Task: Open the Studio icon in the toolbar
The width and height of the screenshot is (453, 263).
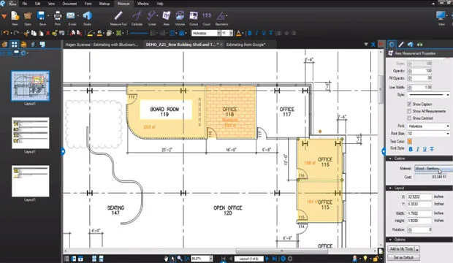Action: tap(87, 16)
